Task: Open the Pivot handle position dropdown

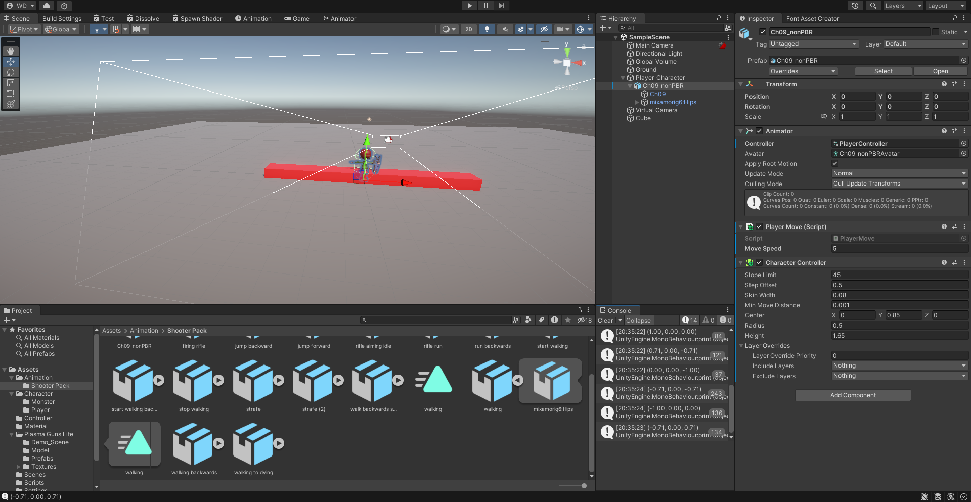Action: tap(24, 29)
